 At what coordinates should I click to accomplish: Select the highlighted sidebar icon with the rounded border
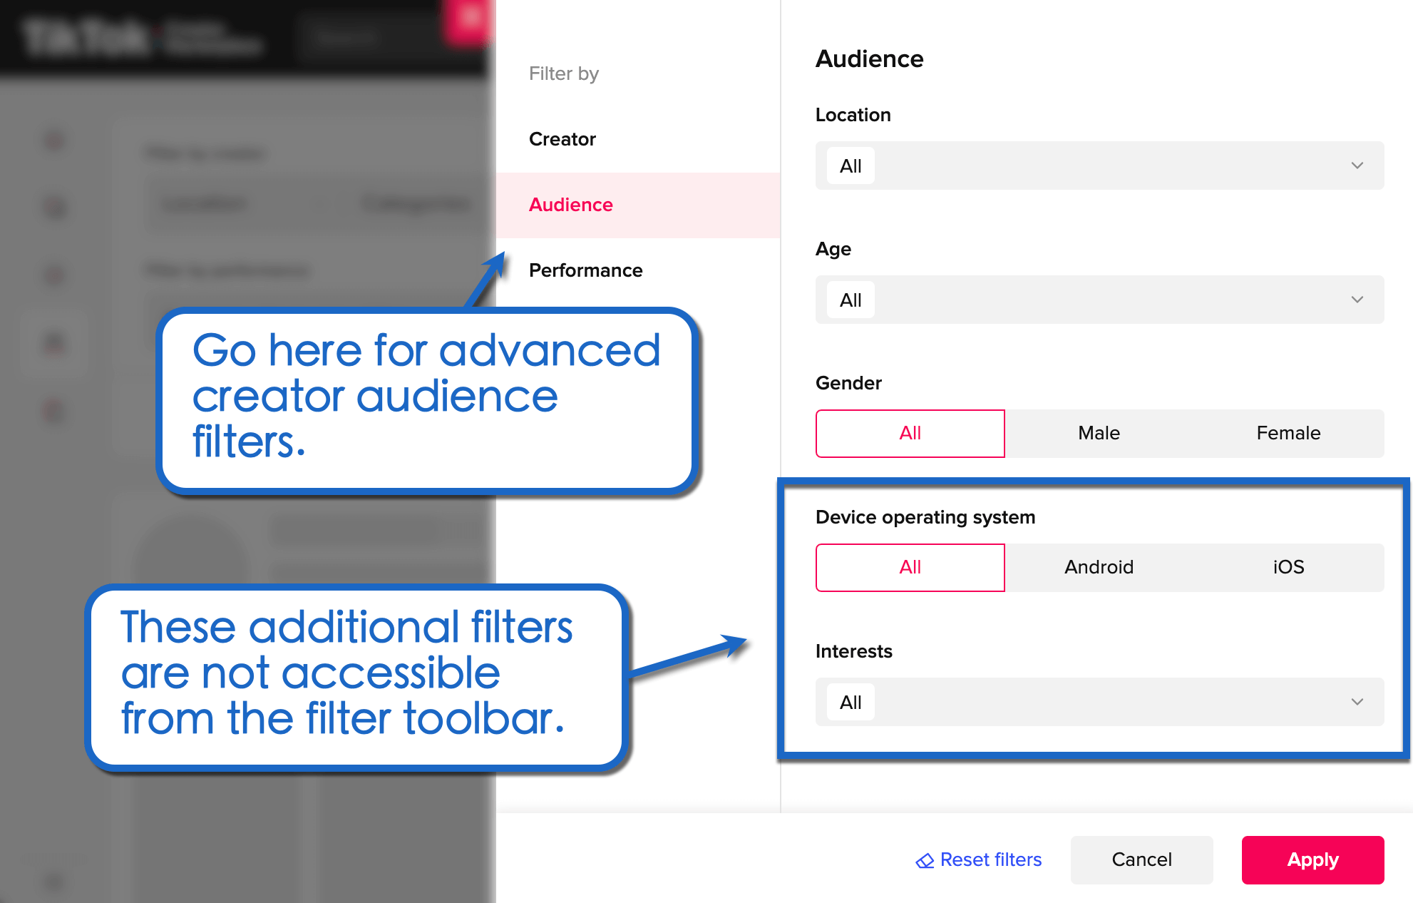pyautogui.click(x=54, y=343)
